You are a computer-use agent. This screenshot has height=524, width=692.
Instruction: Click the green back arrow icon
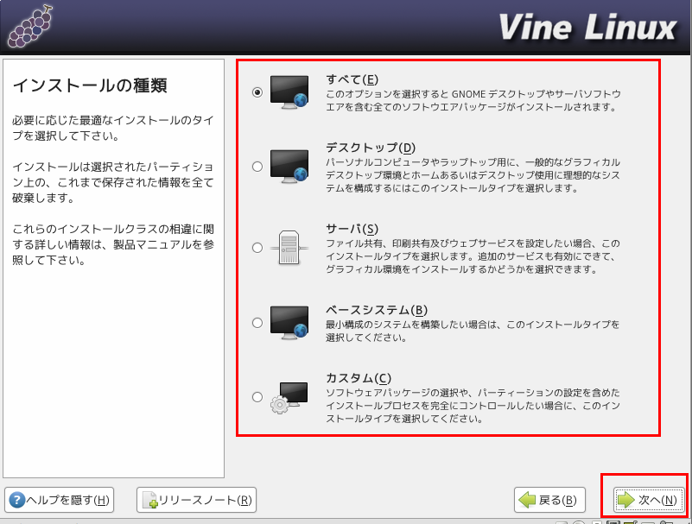pos(527,500)
